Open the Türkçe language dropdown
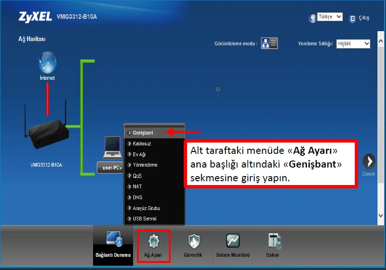The image size is (386, 270). (330, 17)
